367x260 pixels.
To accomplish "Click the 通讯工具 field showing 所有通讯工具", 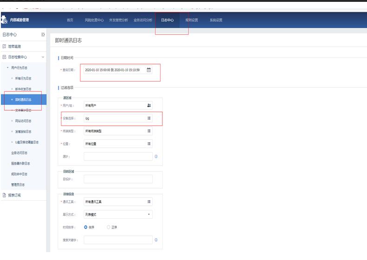I will pos(118,202).
